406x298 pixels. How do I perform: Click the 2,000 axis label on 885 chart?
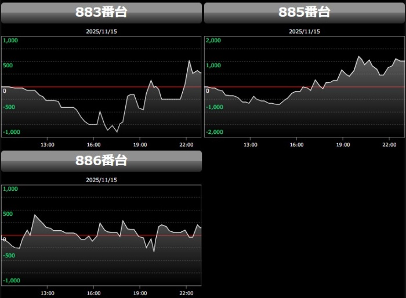214,41
